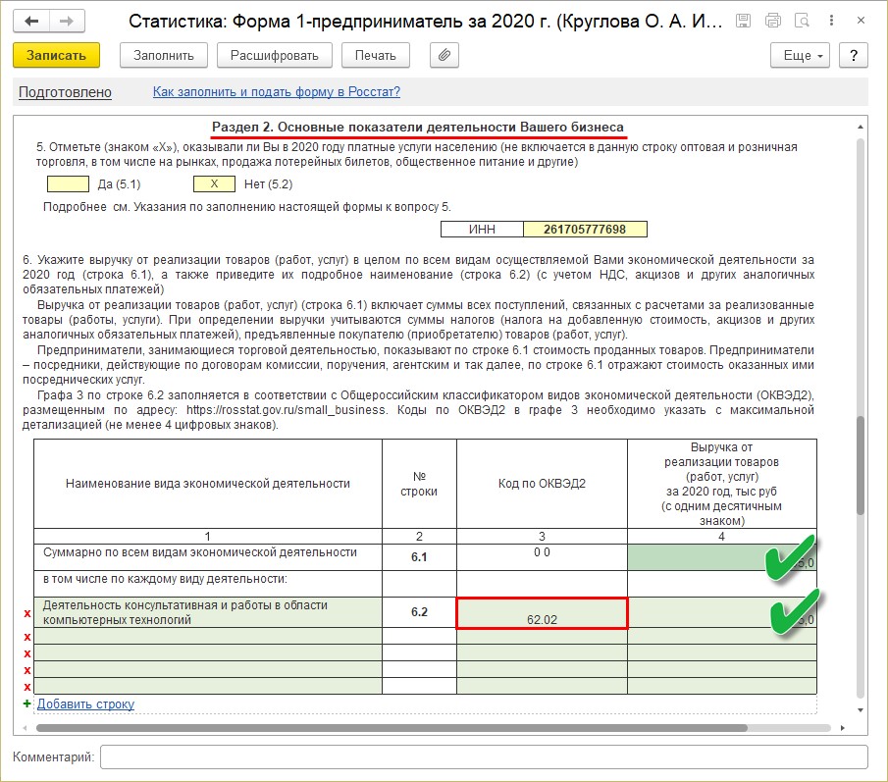Image resolution: width=888 pixels, height=782 pixels.
Task: Click the vertical scrollbar up arrow
Action: pyautogui.click(x=861, y=127)
